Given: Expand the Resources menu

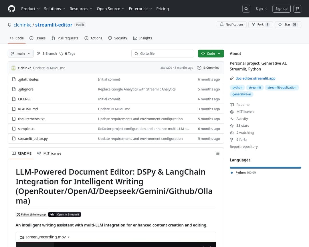Looking at the screenshot, I should pyautogui.click(x=81, y=9).
